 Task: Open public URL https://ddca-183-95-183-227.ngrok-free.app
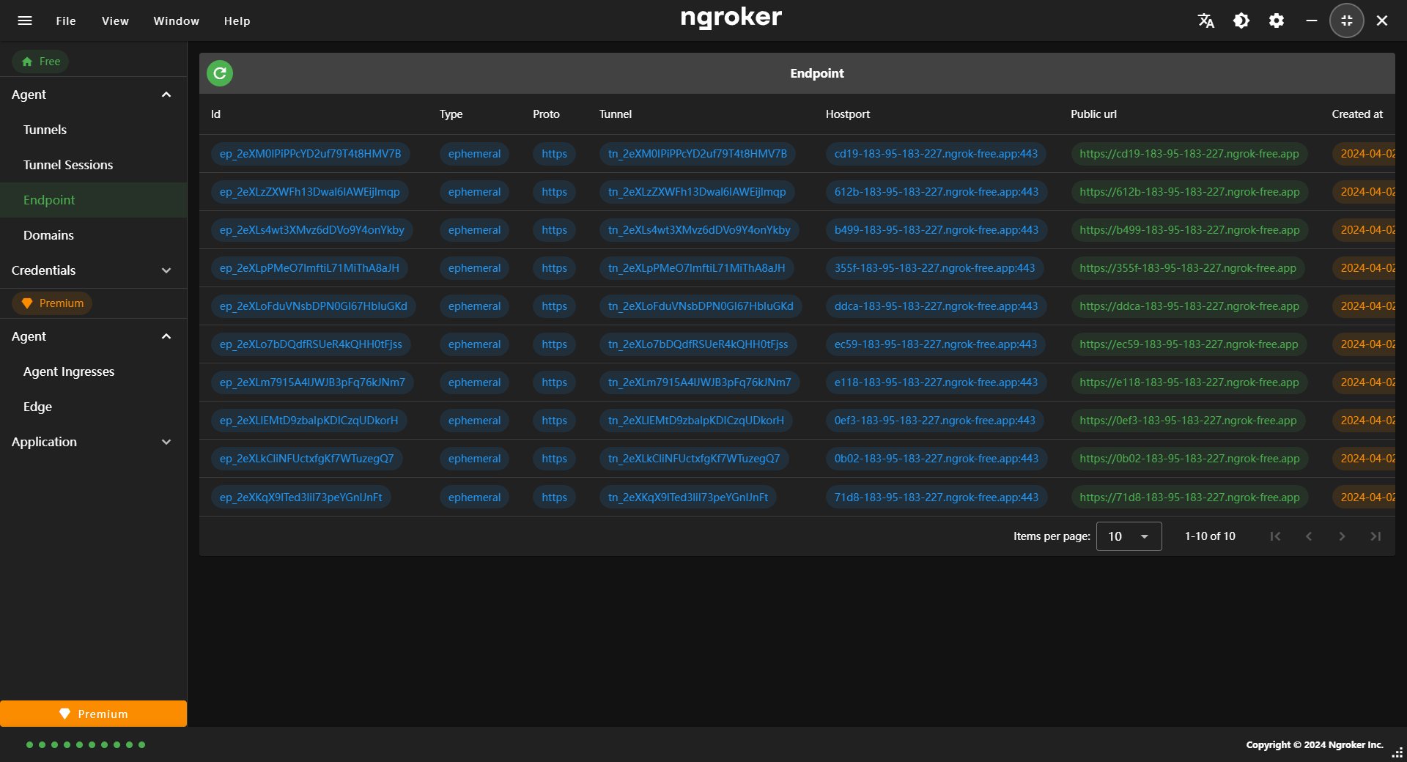click(x=1189, y=306)
